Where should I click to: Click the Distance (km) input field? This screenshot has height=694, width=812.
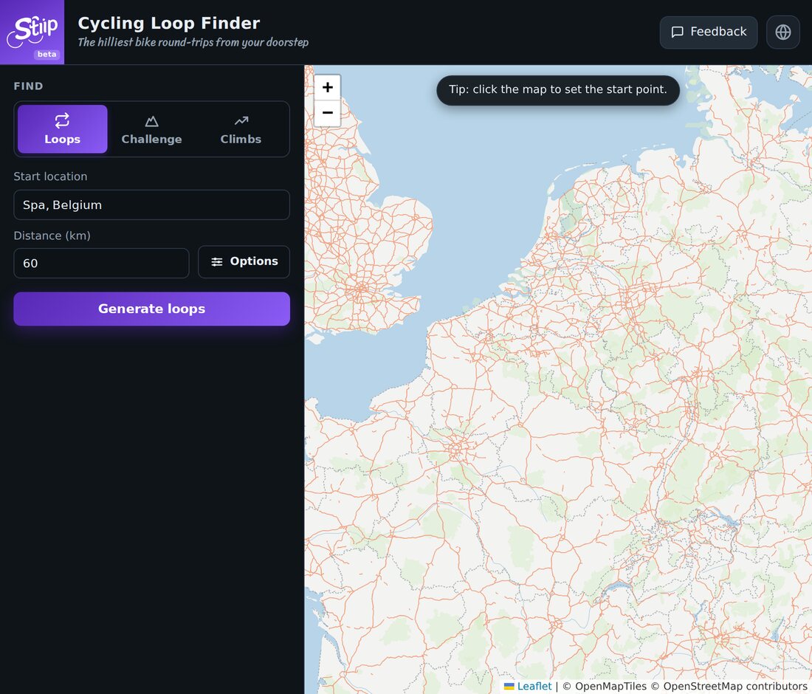pyautogui.click(x=102, y=263)
